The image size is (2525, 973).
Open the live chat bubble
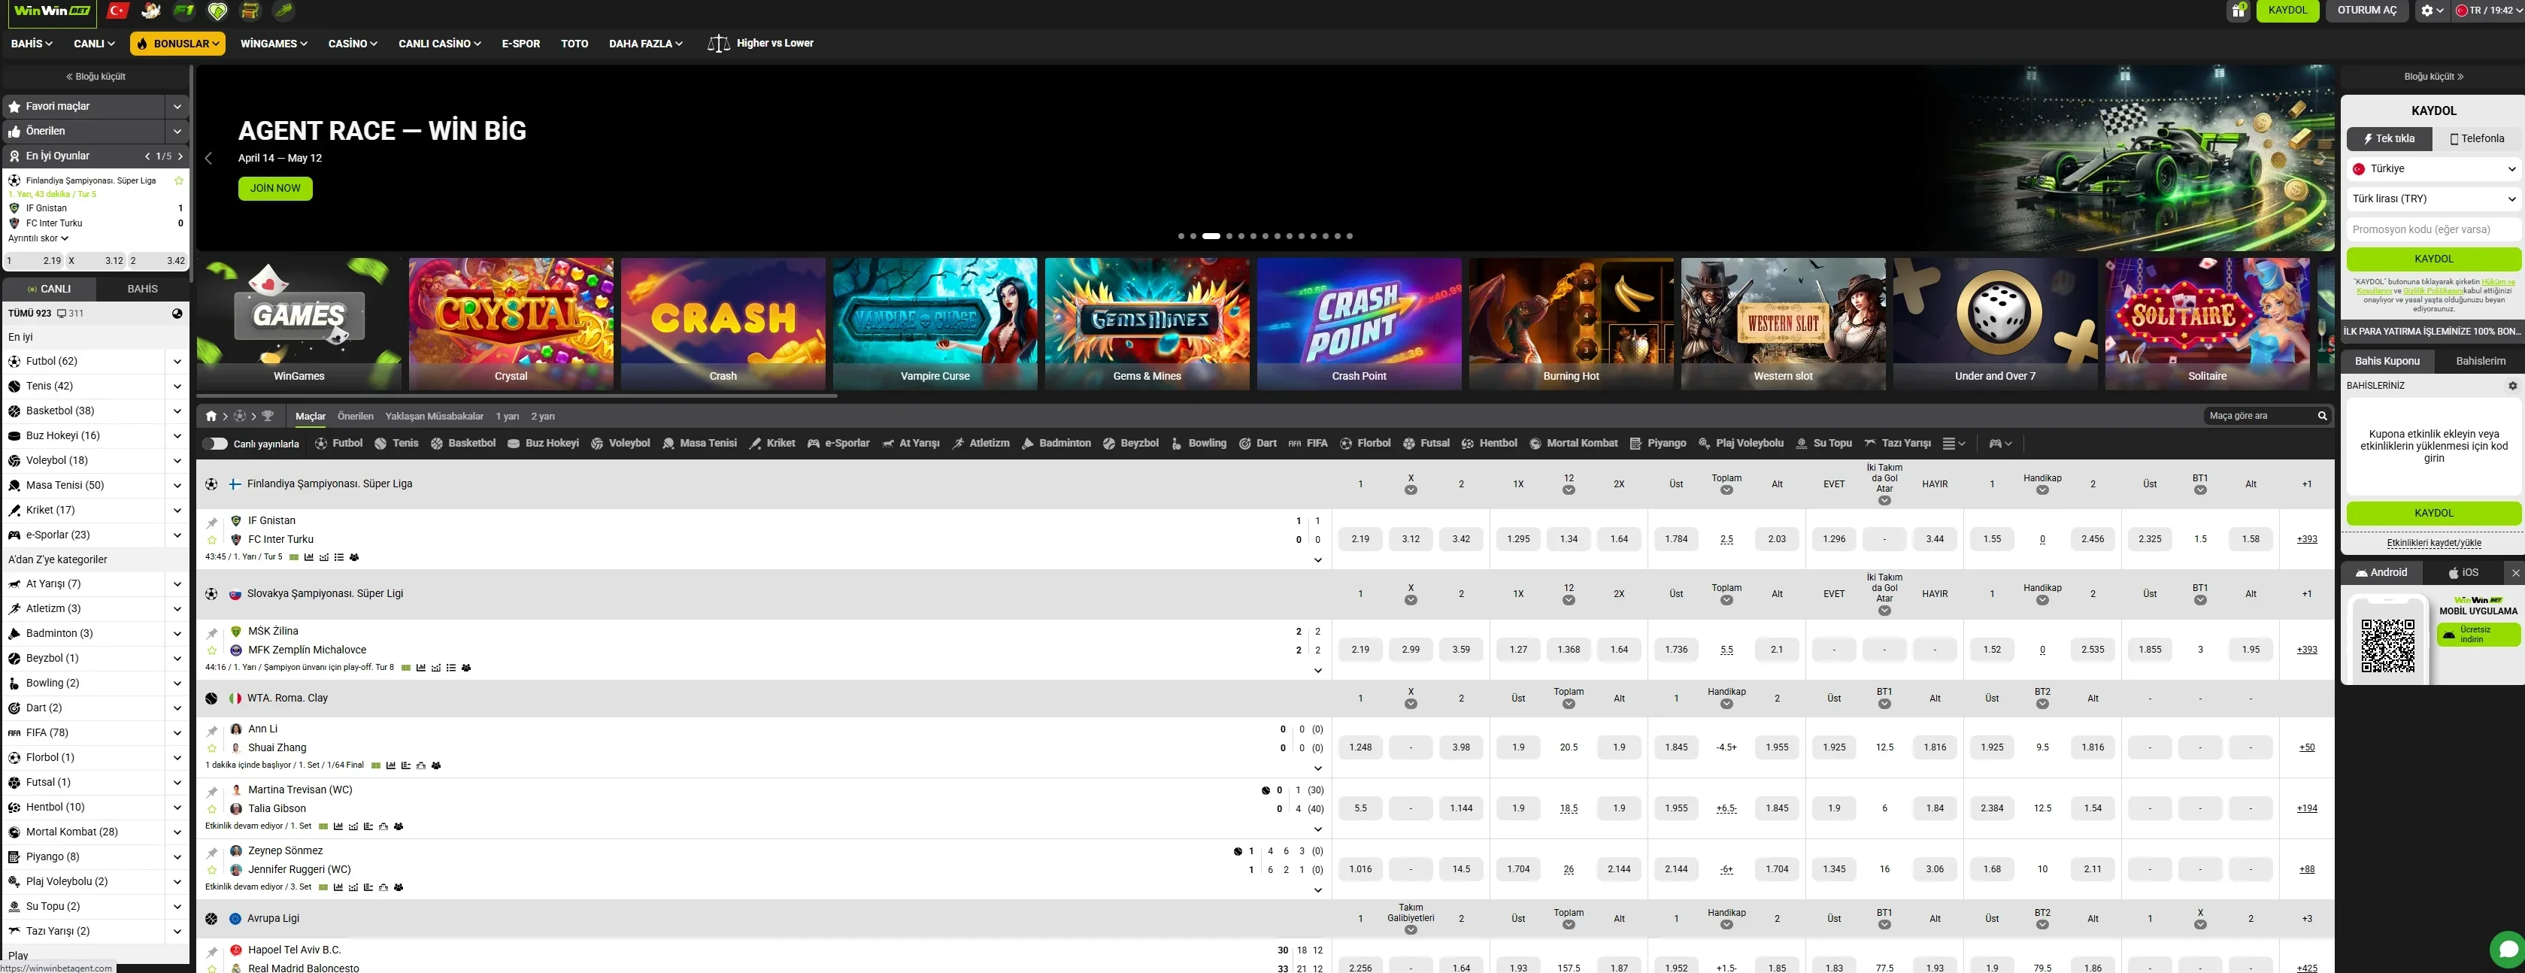pyautogui.click(x=2508, y=948)
